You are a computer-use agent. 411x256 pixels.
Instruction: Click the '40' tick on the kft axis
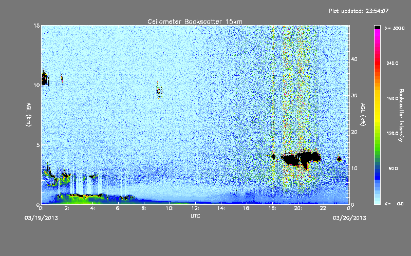tap(354, 59)
